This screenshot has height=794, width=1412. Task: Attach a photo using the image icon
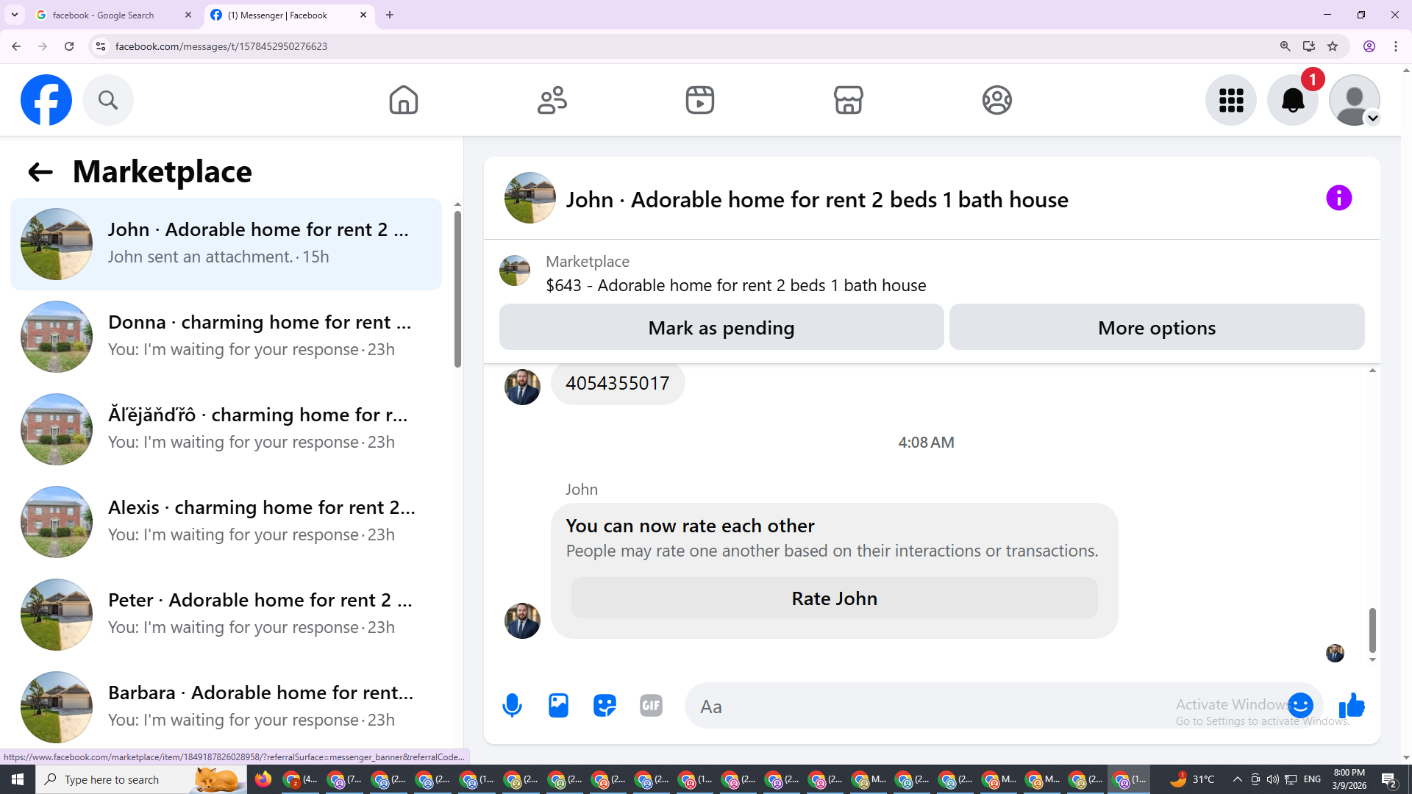(558, 706)
